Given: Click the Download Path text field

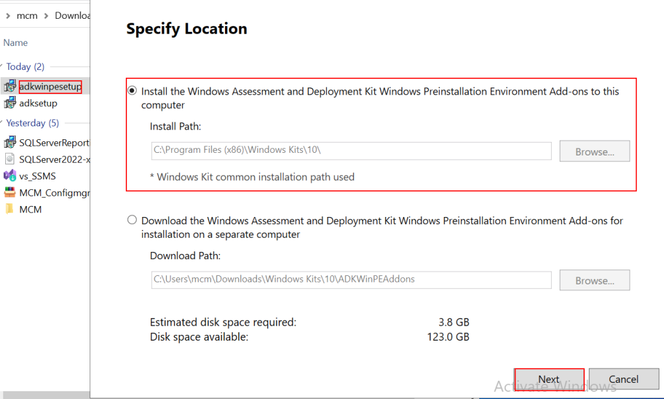Looking at the screenshot, I should [x=350, y=280].
